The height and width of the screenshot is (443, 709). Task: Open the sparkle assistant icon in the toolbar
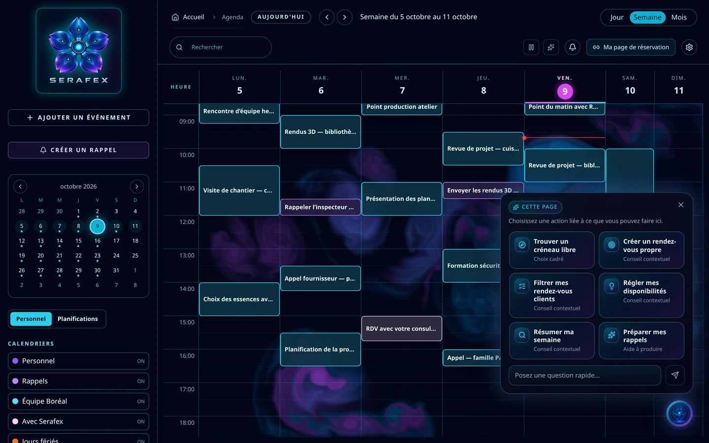click(551, 47)
